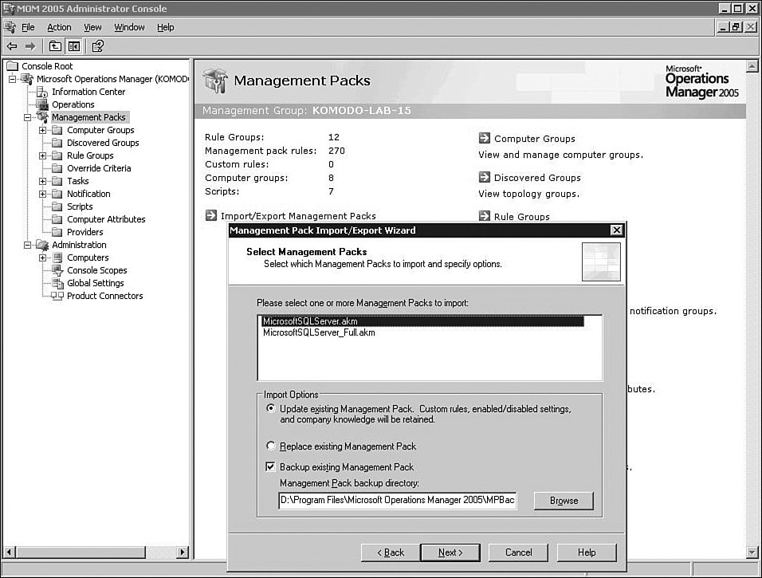
Task: Click the Help icon in the toolbar
Action: click(x=97, y=46)
